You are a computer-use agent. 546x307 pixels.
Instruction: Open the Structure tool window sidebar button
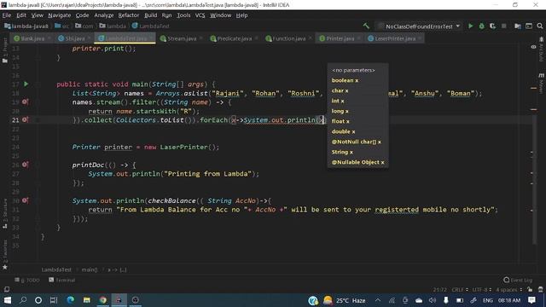coord(5,214)
